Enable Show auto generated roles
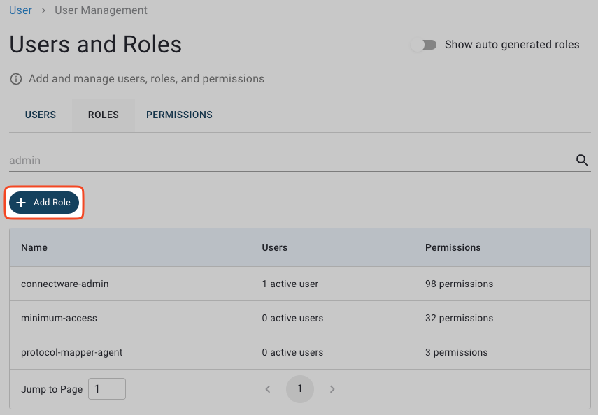Screen dimensions: 598x415 click(x=425, y=44)
